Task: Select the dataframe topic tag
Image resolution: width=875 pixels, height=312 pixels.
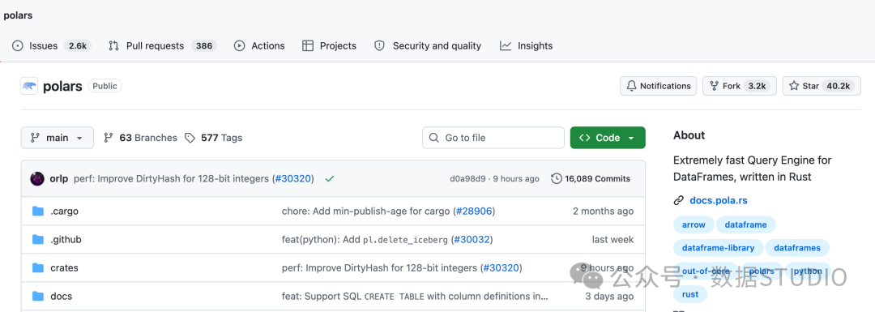Action: coord(745,225)
